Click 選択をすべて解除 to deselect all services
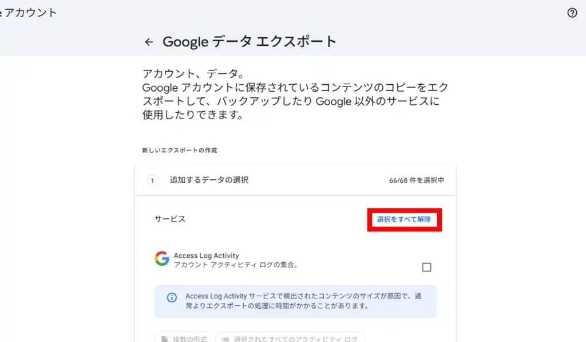Viewport: 586px width, 342px height. 405,219
